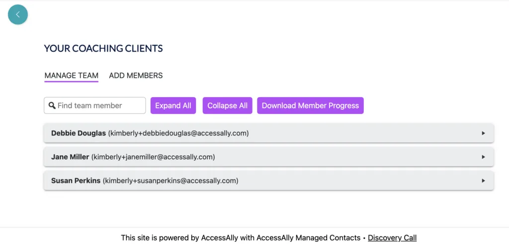Expand Jane Miller row using its arrow
The image size is (509, 248).
pyautogui.click(x=483, y=157)
